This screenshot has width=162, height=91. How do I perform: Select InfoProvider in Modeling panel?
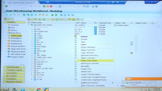click(16, 36)
